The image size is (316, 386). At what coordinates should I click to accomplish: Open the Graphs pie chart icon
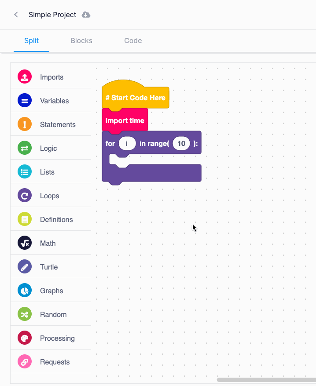click(25, 291)
